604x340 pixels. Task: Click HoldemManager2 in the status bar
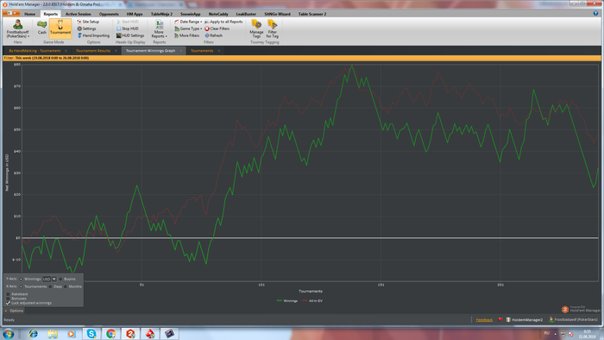pyautogui.click(x=525, y=320)
